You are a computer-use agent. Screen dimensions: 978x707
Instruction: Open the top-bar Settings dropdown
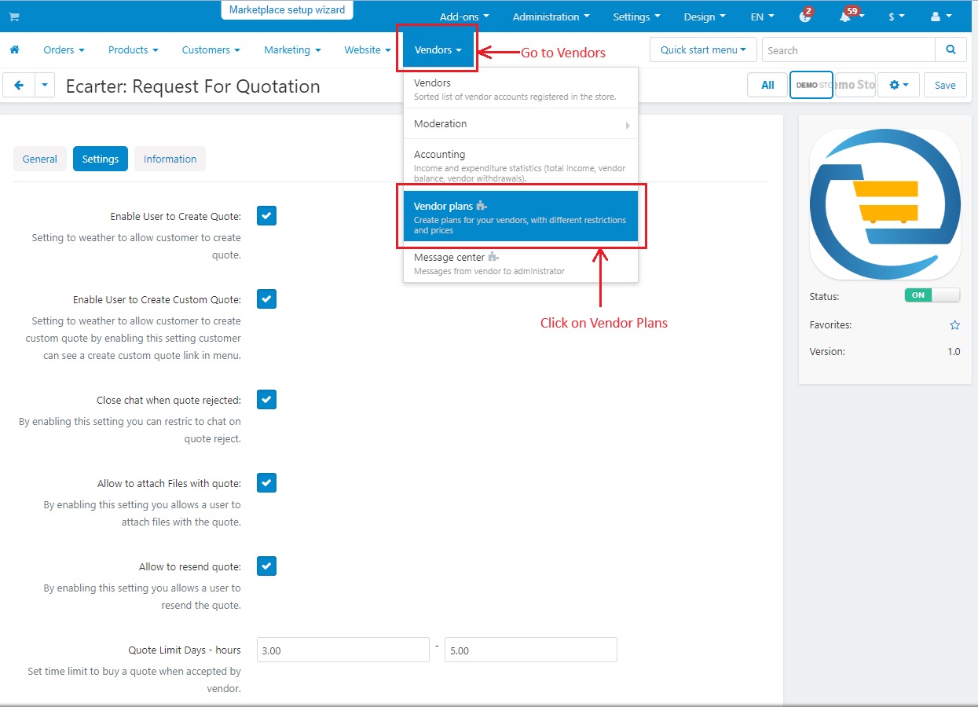tap(636, 16)
